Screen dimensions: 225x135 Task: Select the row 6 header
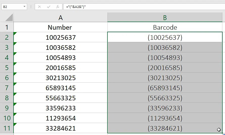(7, 78)
